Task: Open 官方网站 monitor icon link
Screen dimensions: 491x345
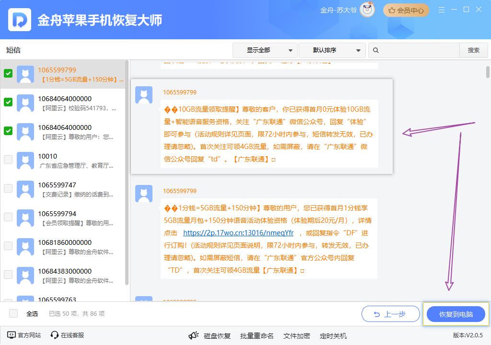Action: 11,335
